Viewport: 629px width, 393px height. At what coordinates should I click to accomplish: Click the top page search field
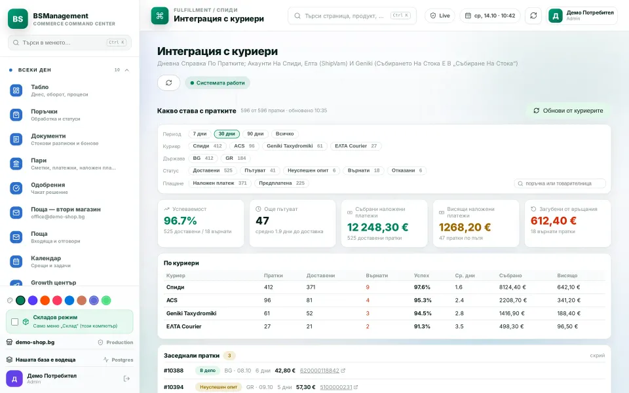click(x=352, y=16)
